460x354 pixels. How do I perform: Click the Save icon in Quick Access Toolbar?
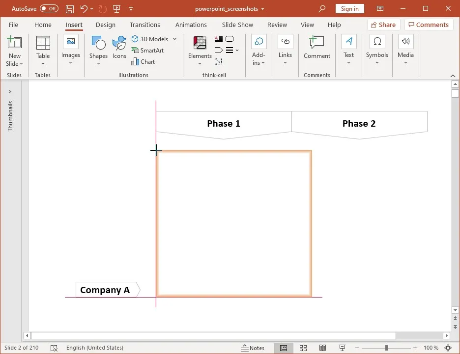[x=69, y=8]
